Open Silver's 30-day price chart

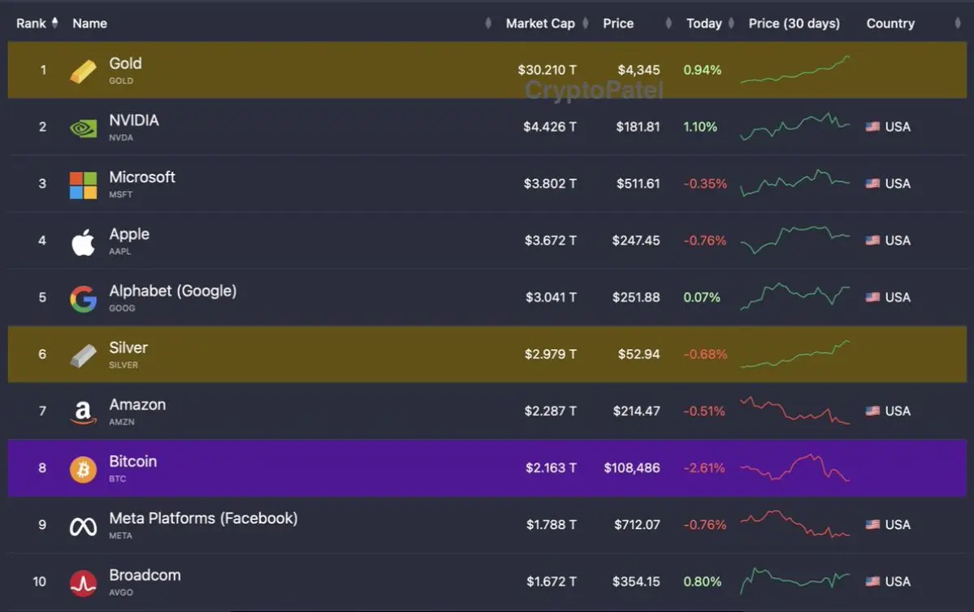794,354
